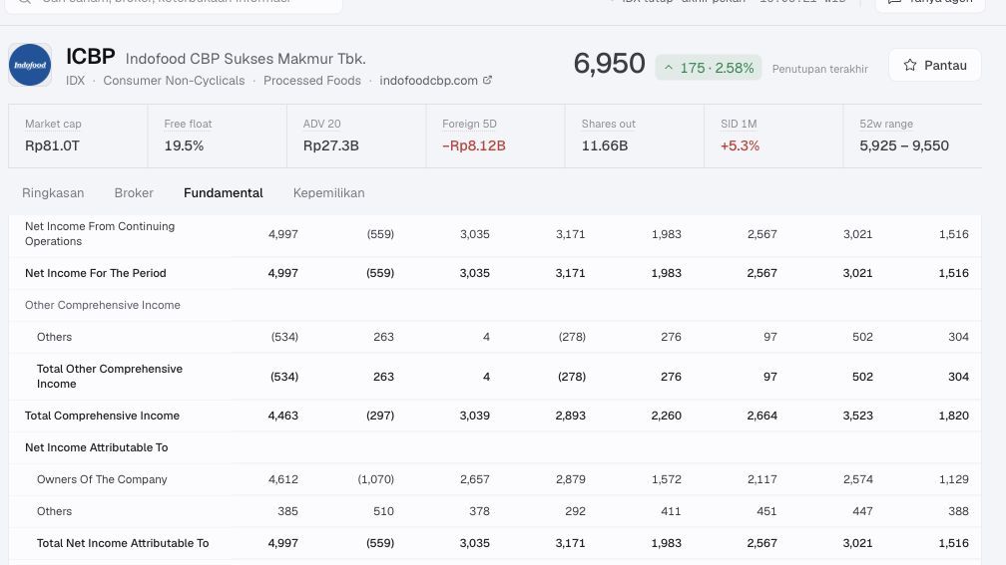The height and width of the screenshot is (565, 1006).
Task: Click the Processed Foods industry link
Action: click(x=311, y=80)
